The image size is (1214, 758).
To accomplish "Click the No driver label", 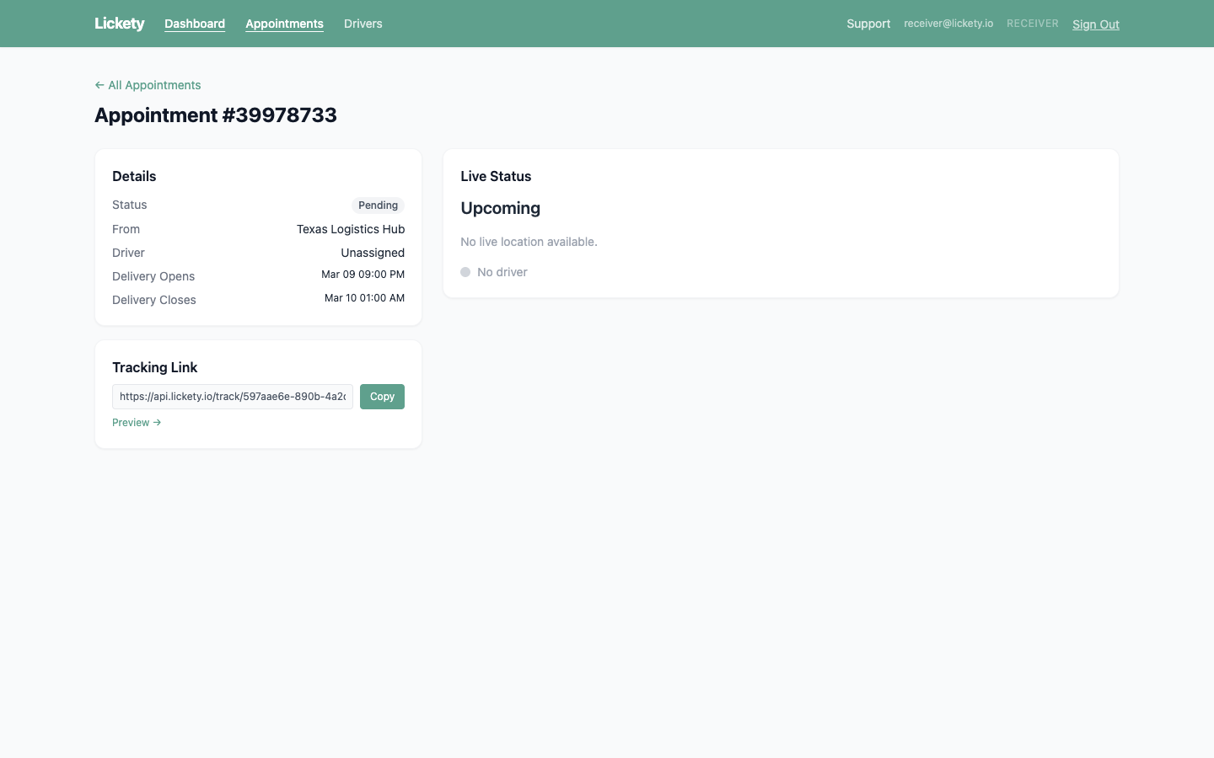I will coord(502,272).
